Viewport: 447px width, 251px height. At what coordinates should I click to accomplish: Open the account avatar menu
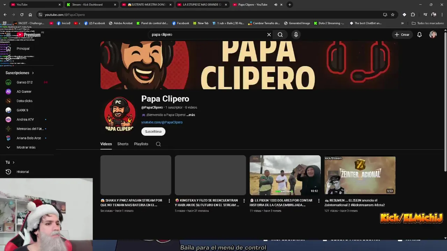(x=433, y=35)
